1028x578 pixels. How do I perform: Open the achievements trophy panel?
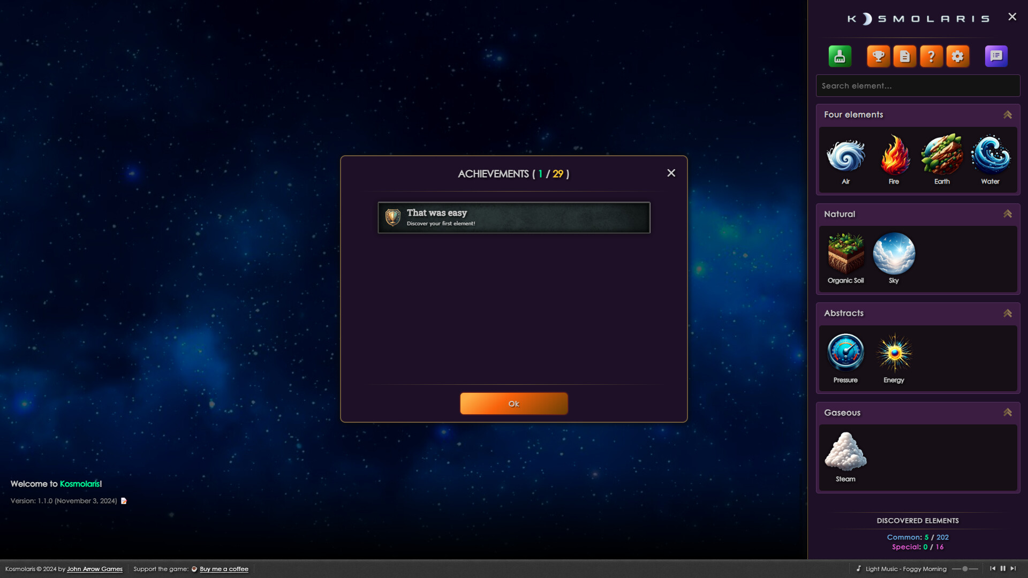[879, 56]
